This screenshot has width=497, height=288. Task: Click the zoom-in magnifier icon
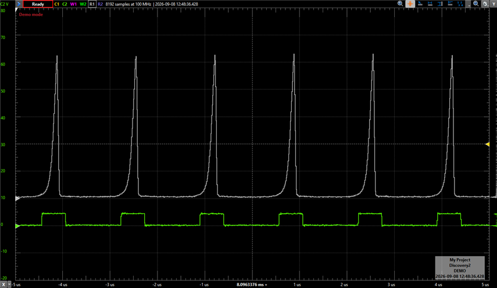(400, 4)
